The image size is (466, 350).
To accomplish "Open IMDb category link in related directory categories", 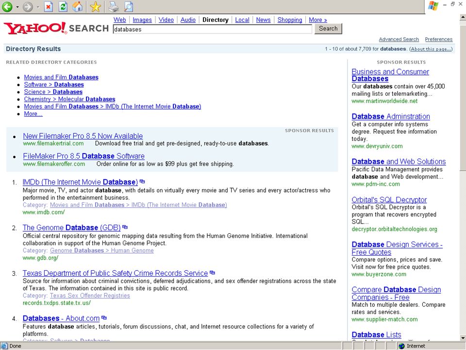I will pos(113,106).
